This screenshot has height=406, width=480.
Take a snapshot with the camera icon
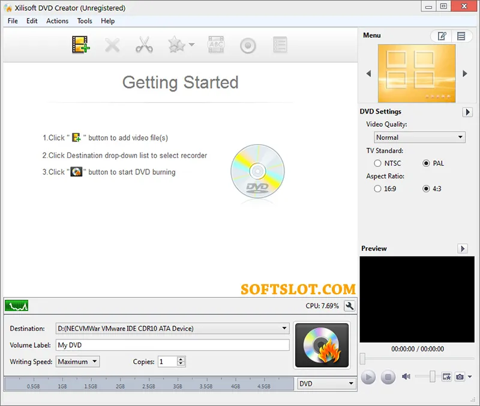click(460, 377)
